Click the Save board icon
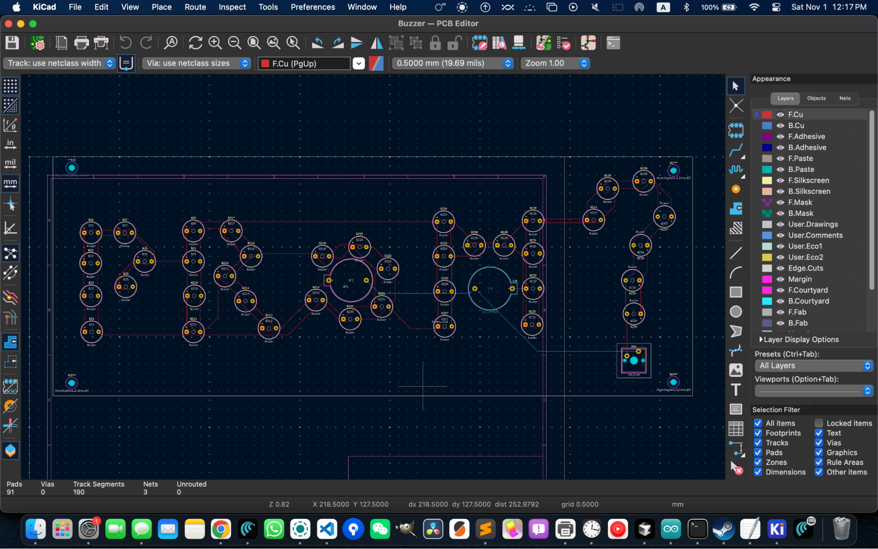Screen dimensions: 878x549 [x=12, y=43]
